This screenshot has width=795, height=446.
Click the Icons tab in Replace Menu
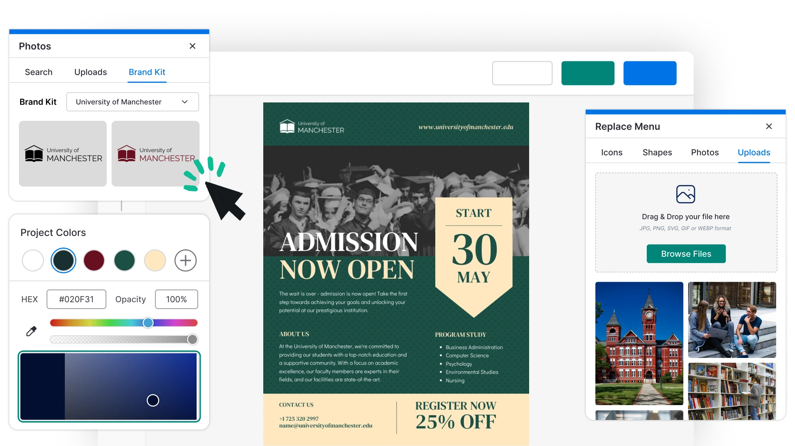click(x=611, y=153)
